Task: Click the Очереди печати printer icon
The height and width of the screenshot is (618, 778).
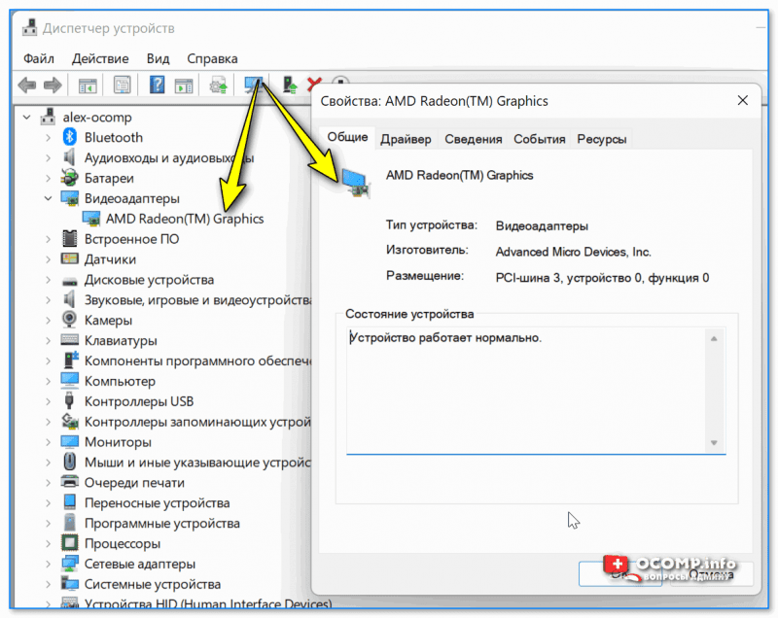Action: coord(69,482)
